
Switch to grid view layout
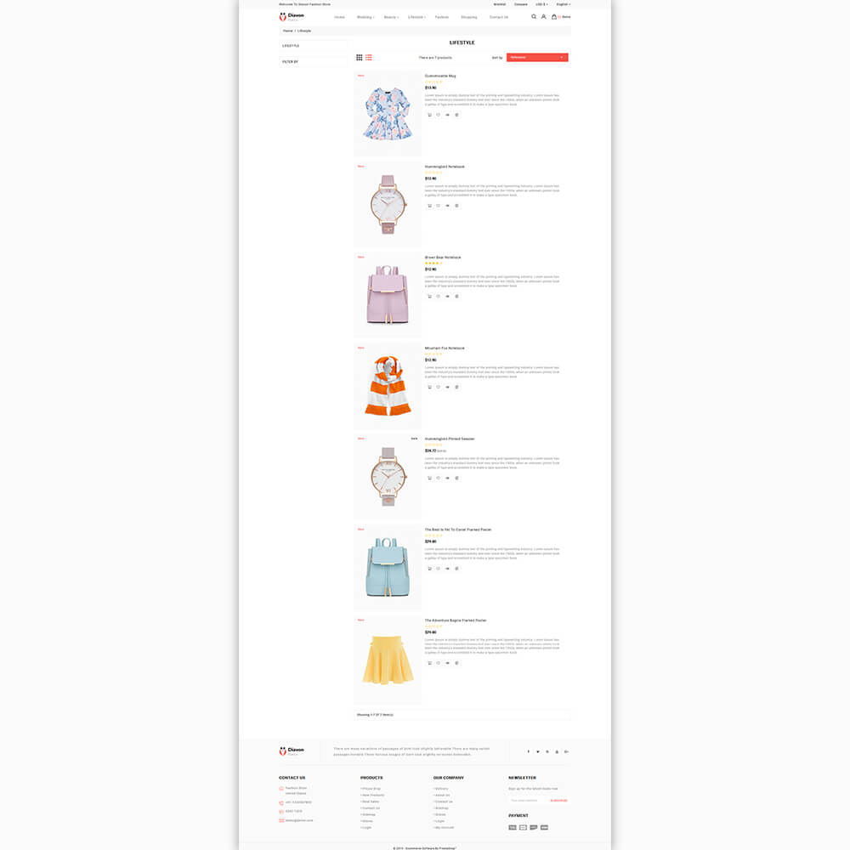click(x=360, y=58)
